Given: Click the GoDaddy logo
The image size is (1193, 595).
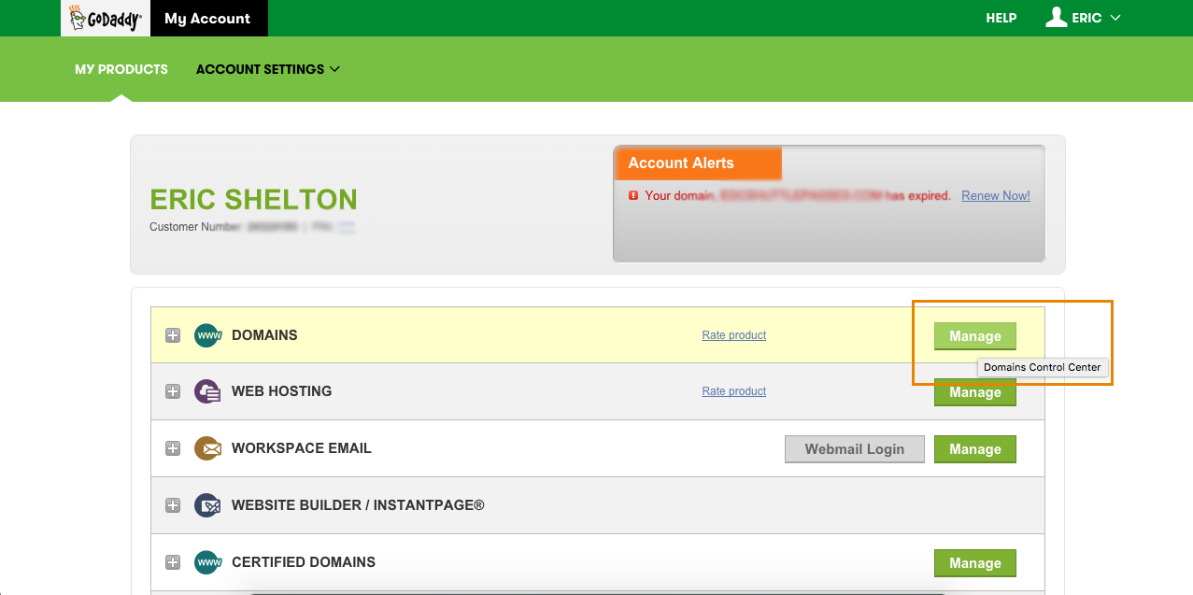Looking at the screenshot, I should 106,19.
